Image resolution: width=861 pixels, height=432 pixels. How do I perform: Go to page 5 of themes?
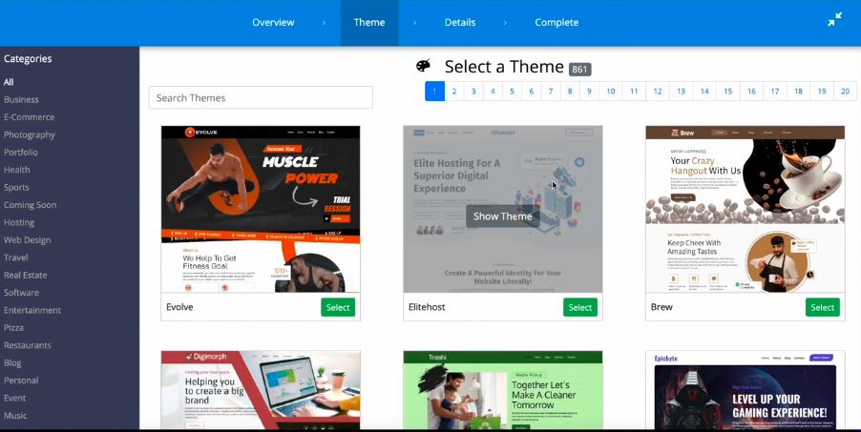coord(512,92)
